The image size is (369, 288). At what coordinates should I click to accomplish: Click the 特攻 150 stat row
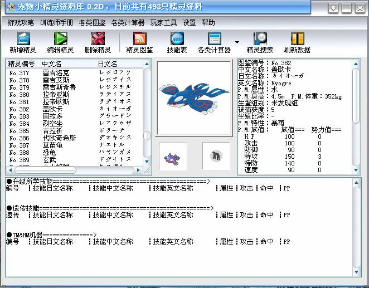283,157
